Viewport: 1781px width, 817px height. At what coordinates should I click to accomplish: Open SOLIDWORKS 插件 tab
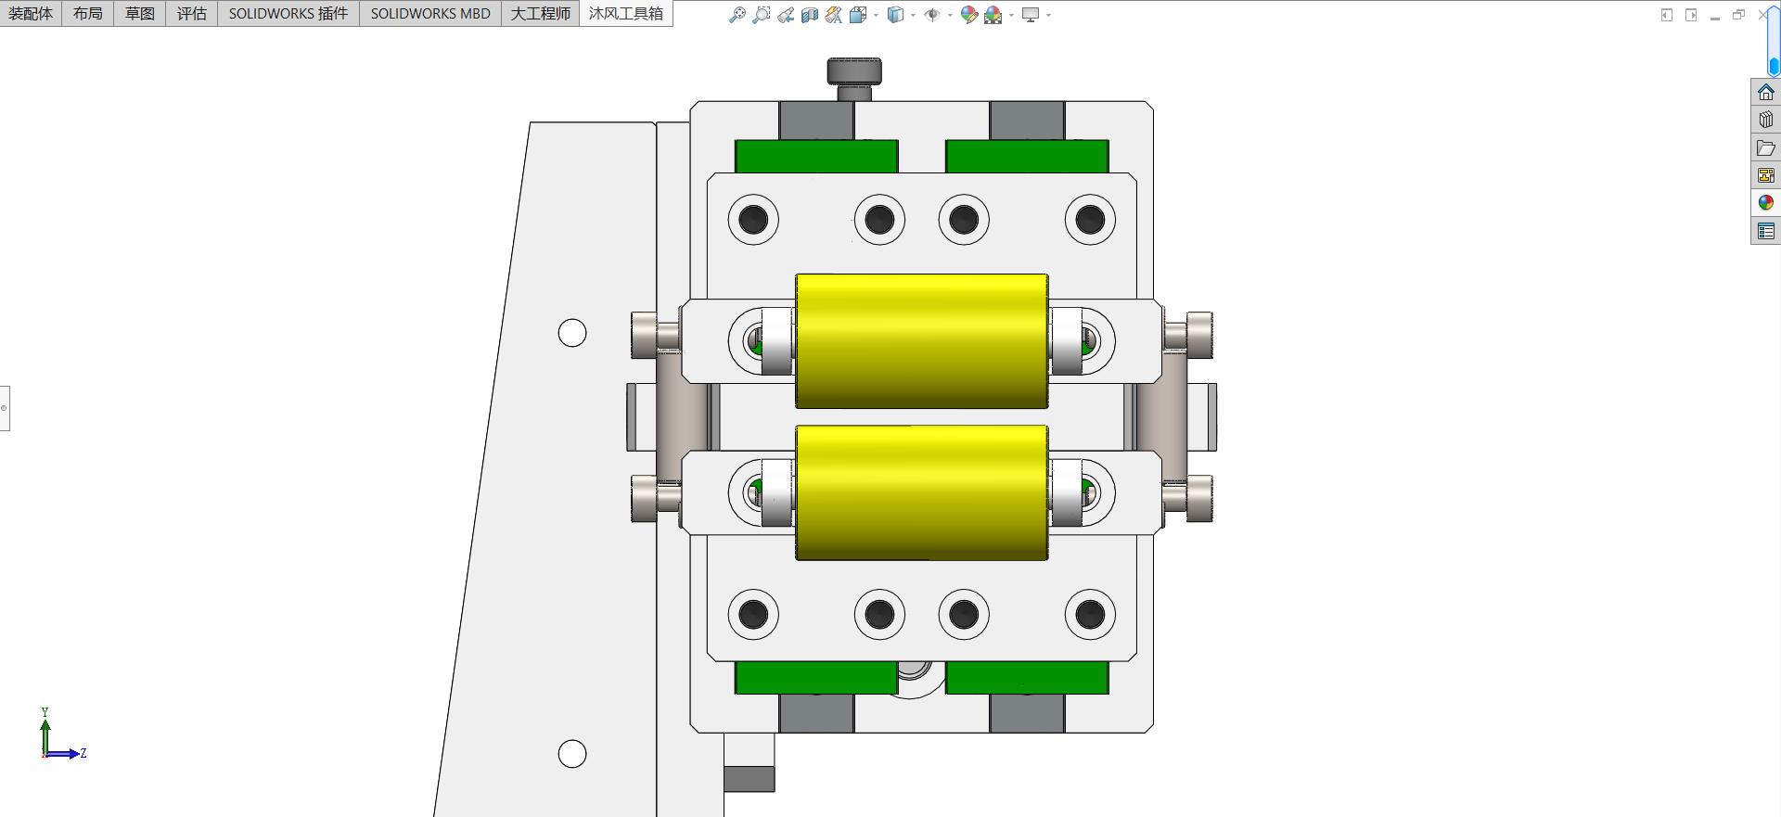(x=288, y=13)
